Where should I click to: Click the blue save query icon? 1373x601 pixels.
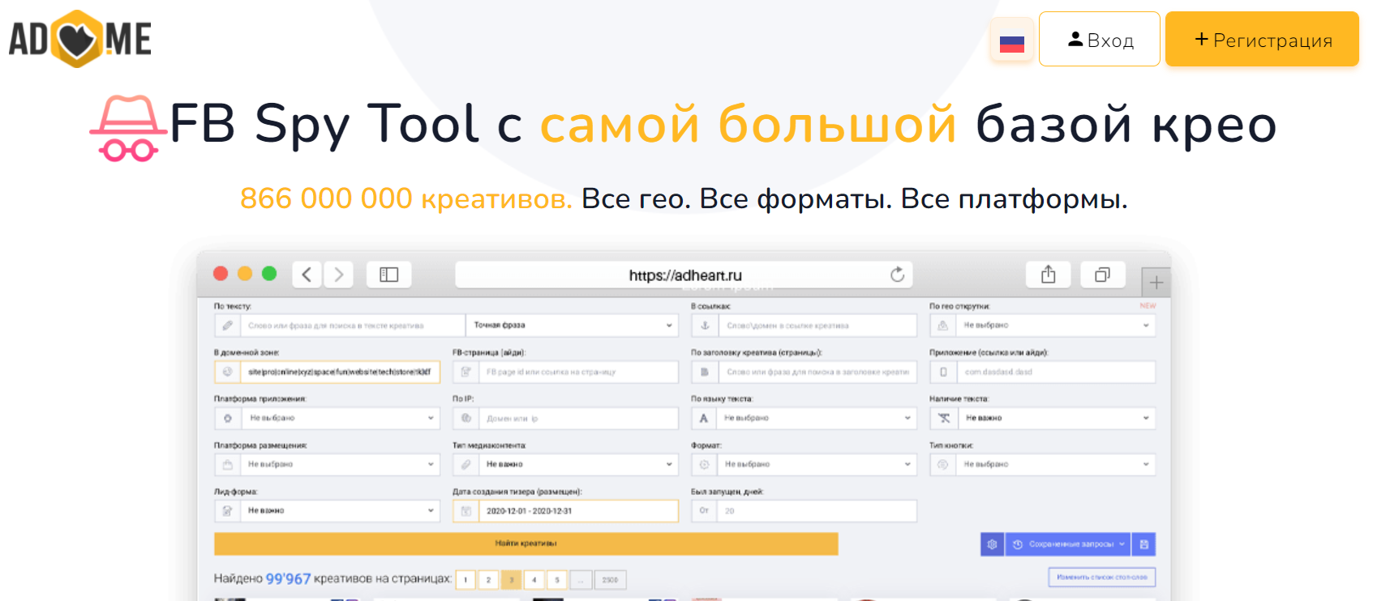pos(1143,544)
